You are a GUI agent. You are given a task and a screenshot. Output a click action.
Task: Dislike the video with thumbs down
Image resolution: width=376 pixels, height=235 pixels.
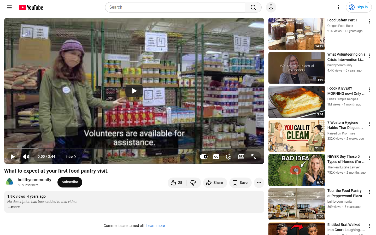pos(193,183)
